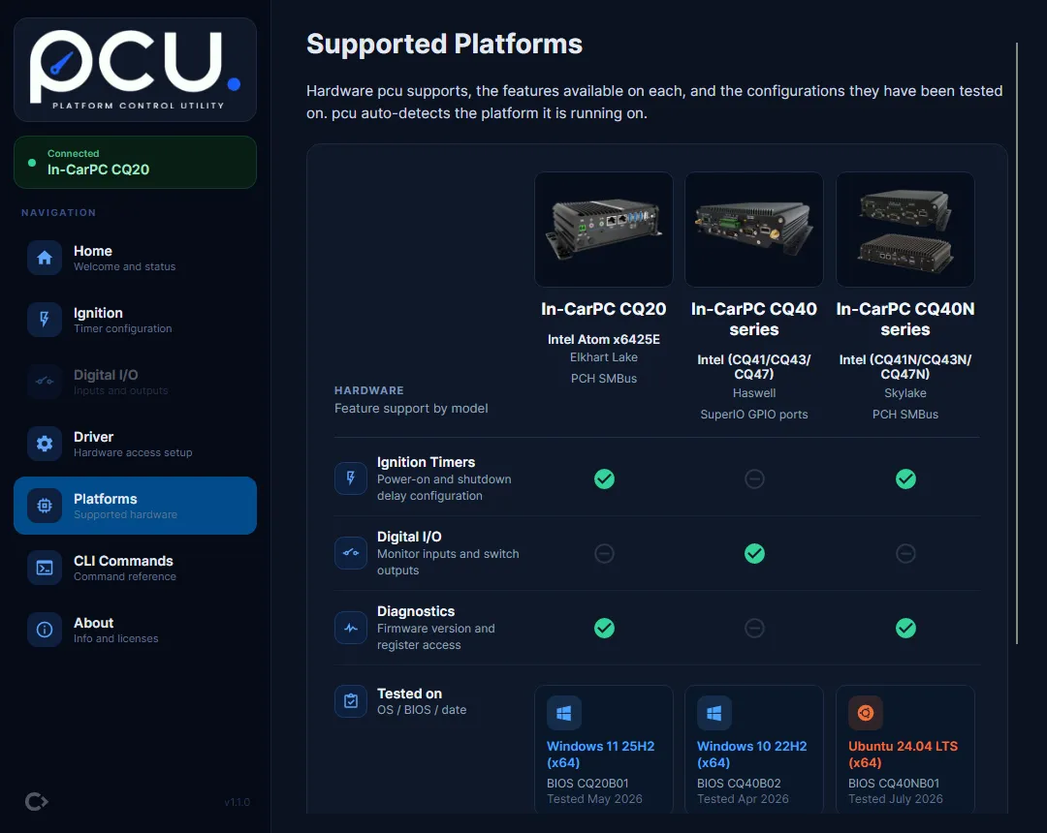Click the Diagnostics row pulse icon

[x=351, y=628]
